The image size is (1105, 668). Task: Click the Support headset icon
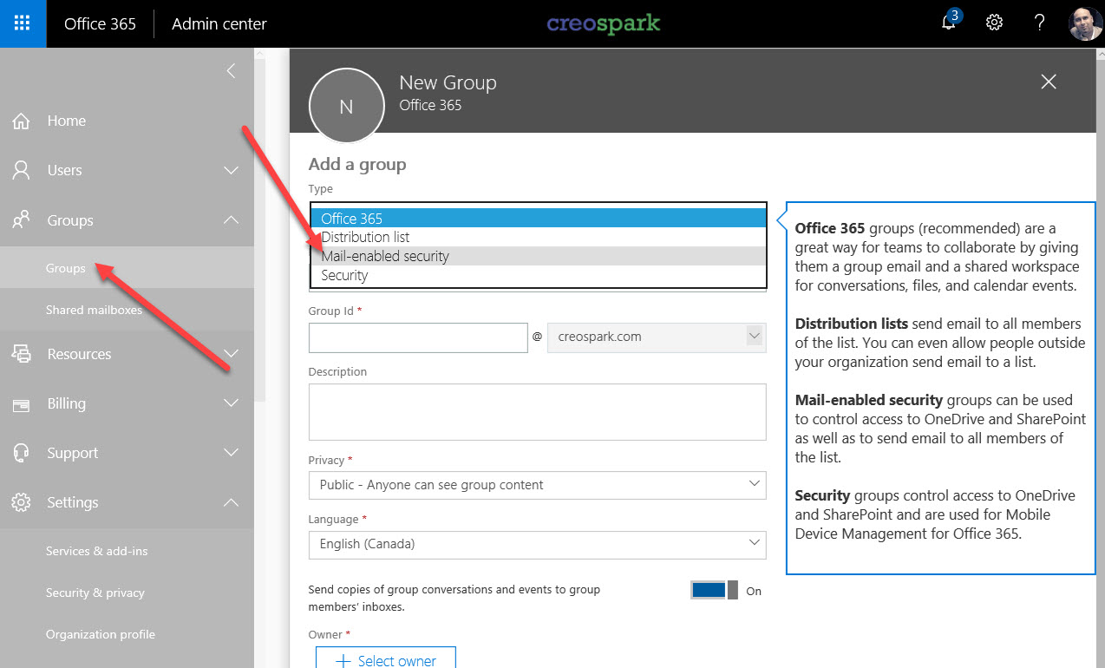tap(22, 453)
